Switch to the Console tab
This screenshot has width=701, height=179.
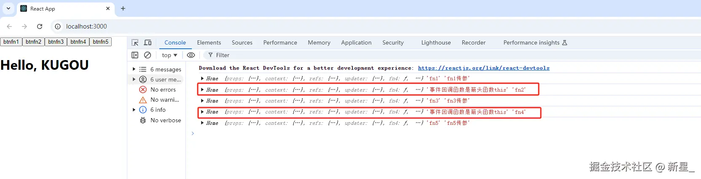[x=175, y=42]
